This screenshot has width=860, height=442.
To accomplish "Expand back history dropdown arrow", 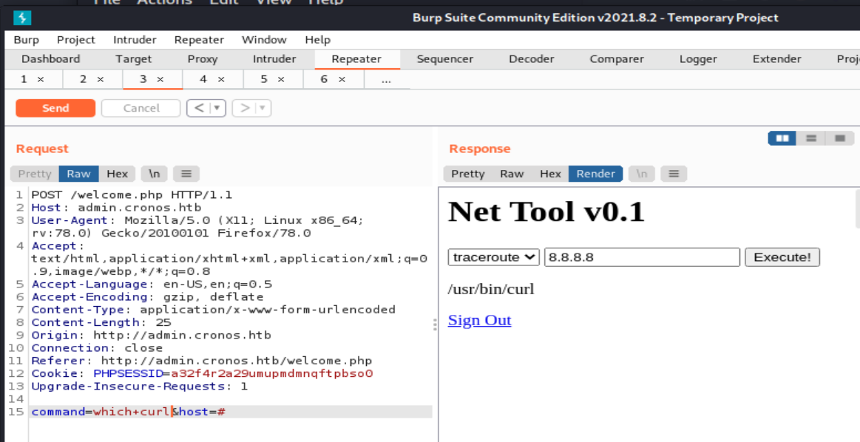I will (x=217, y=109).
